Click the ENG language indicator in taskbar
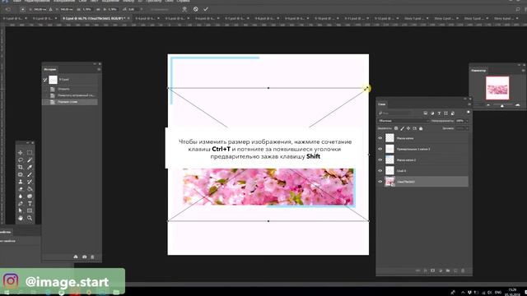This screenshot has height=296, width=527. tap(498, 293)
